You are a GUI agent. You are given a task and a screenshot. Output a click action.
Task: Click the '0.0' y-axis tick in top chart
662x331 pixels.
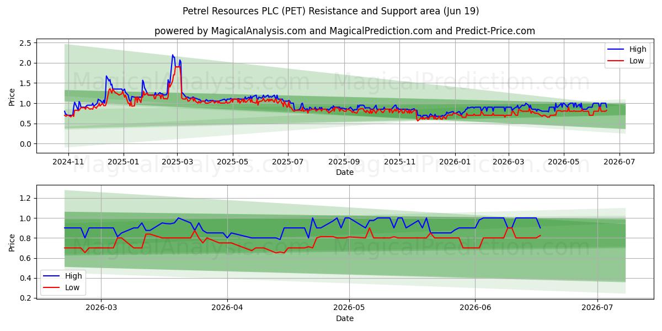pyautogui.click(x=26, y=144)
